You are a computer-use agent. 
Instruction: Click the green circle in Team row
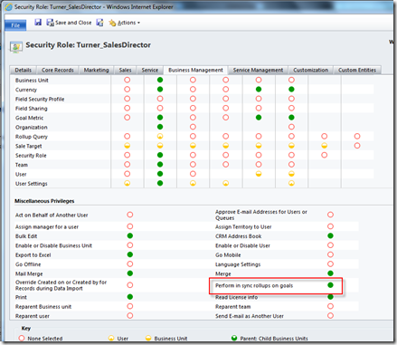160,164
